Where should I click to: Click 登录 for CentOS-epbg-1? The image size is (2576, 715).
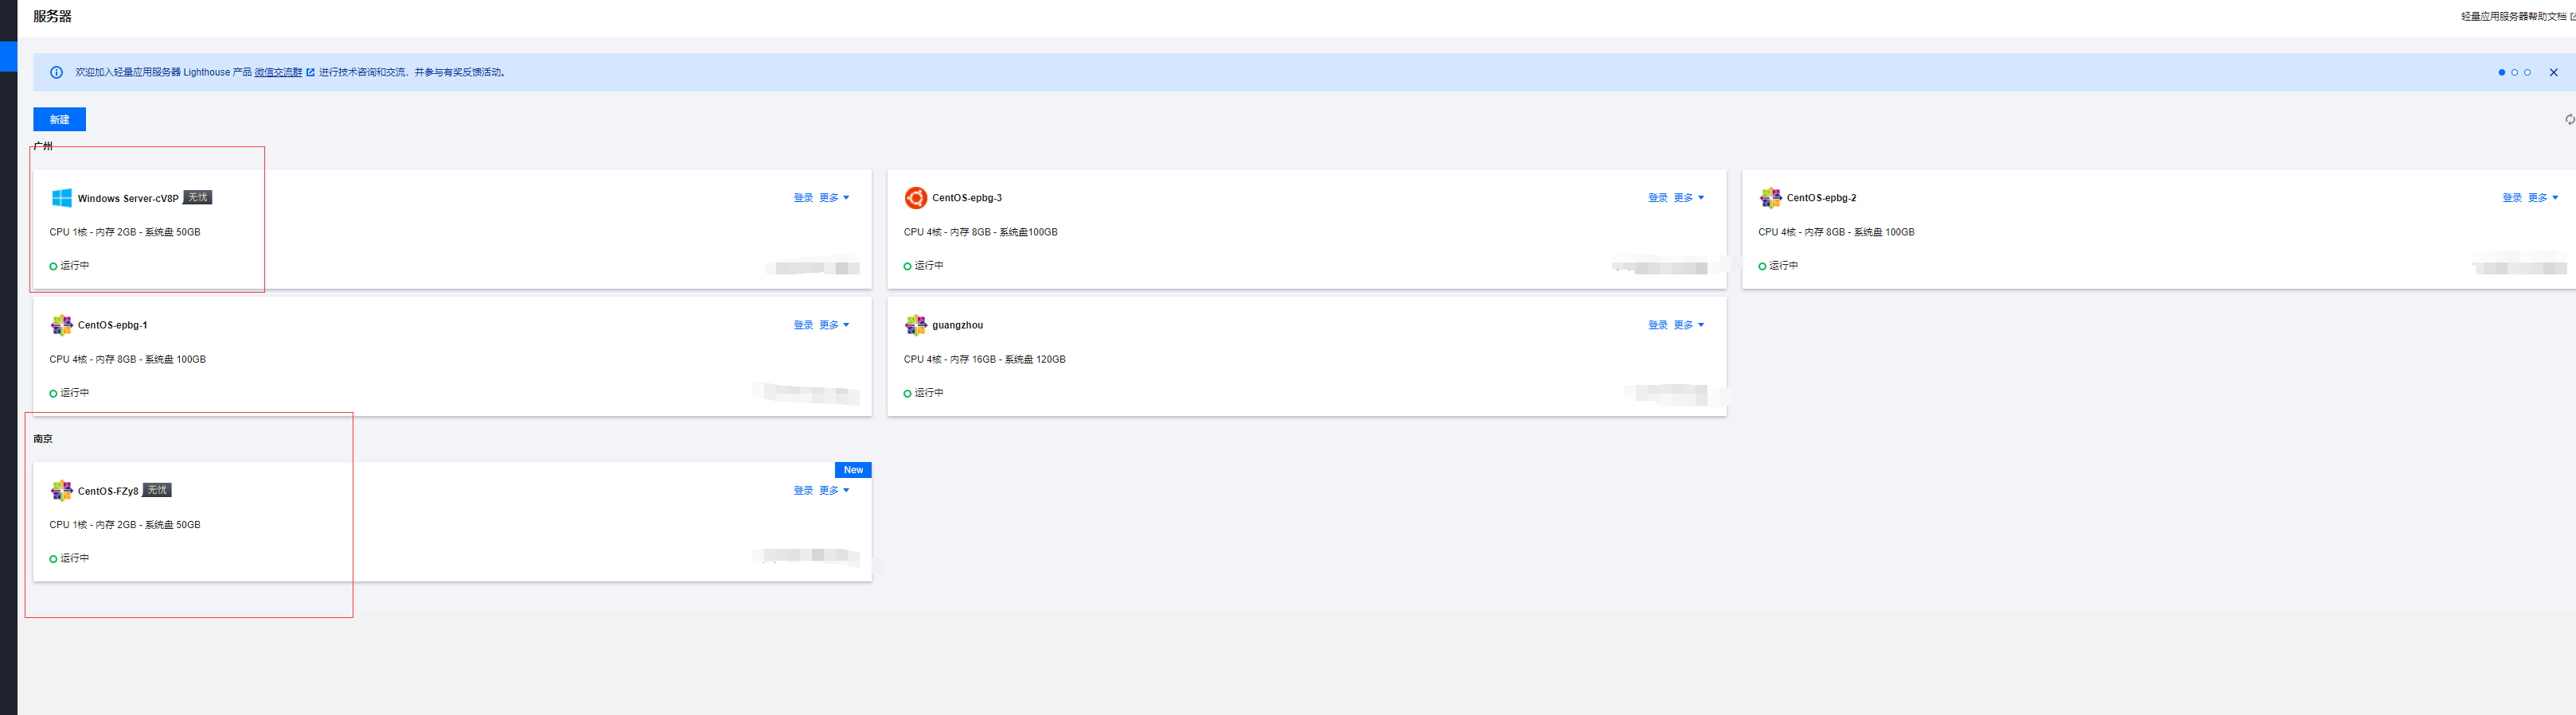(x=802, y=324)
